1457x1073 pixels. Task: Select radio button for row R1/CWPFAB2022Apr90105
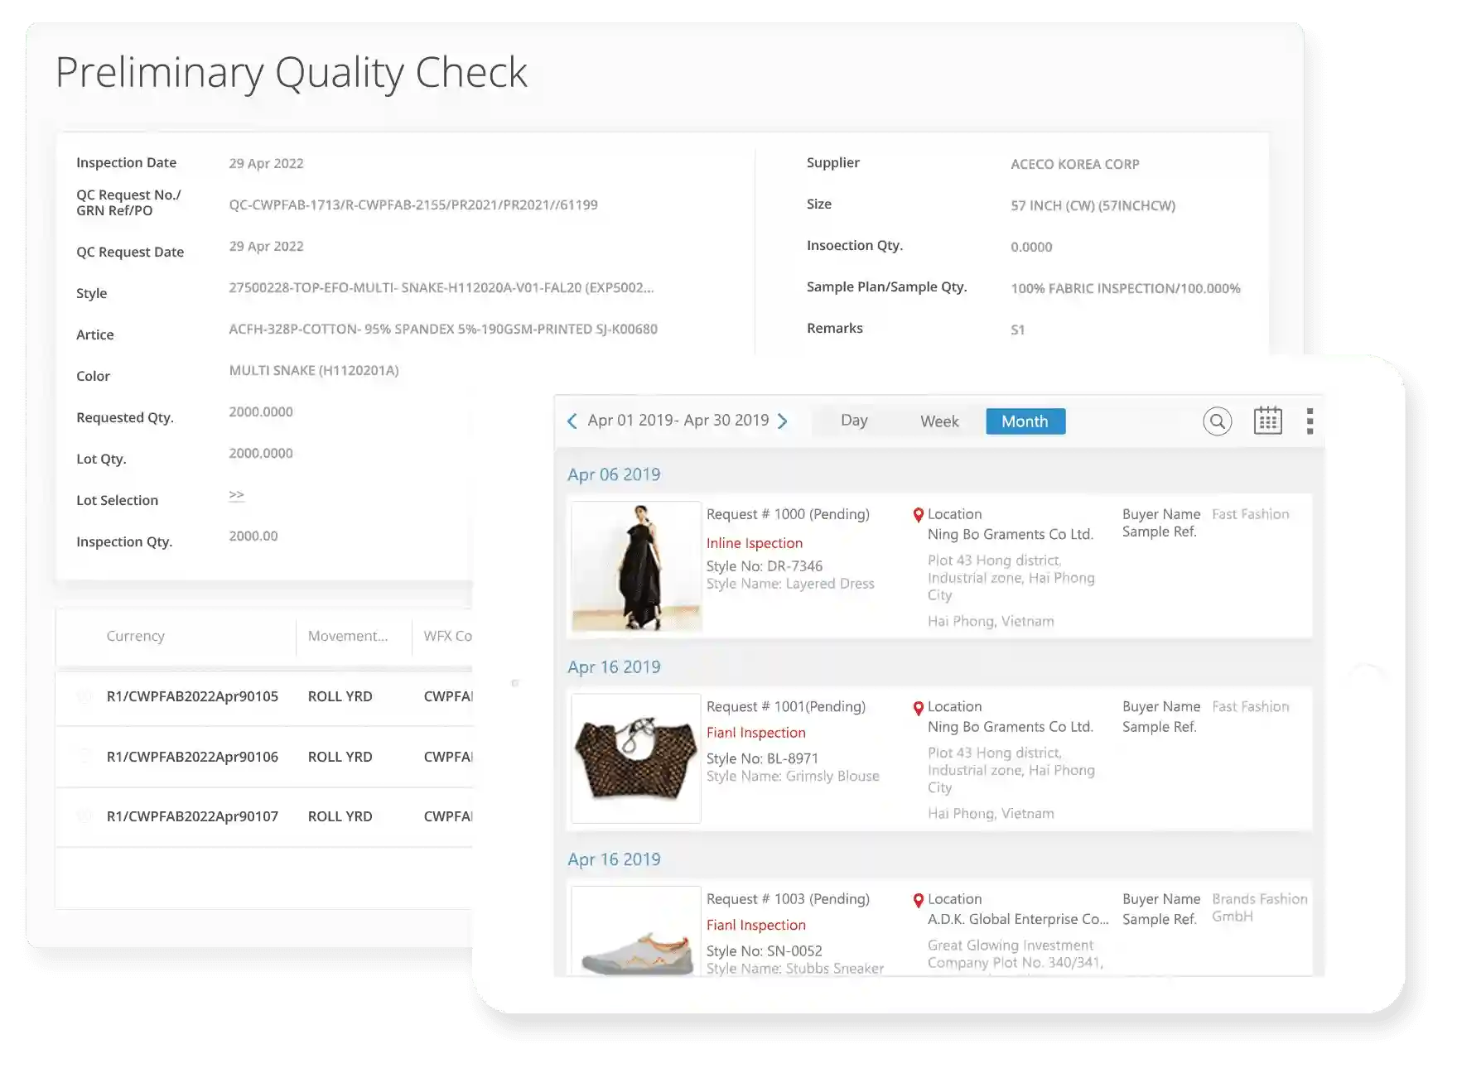(84, 696)
